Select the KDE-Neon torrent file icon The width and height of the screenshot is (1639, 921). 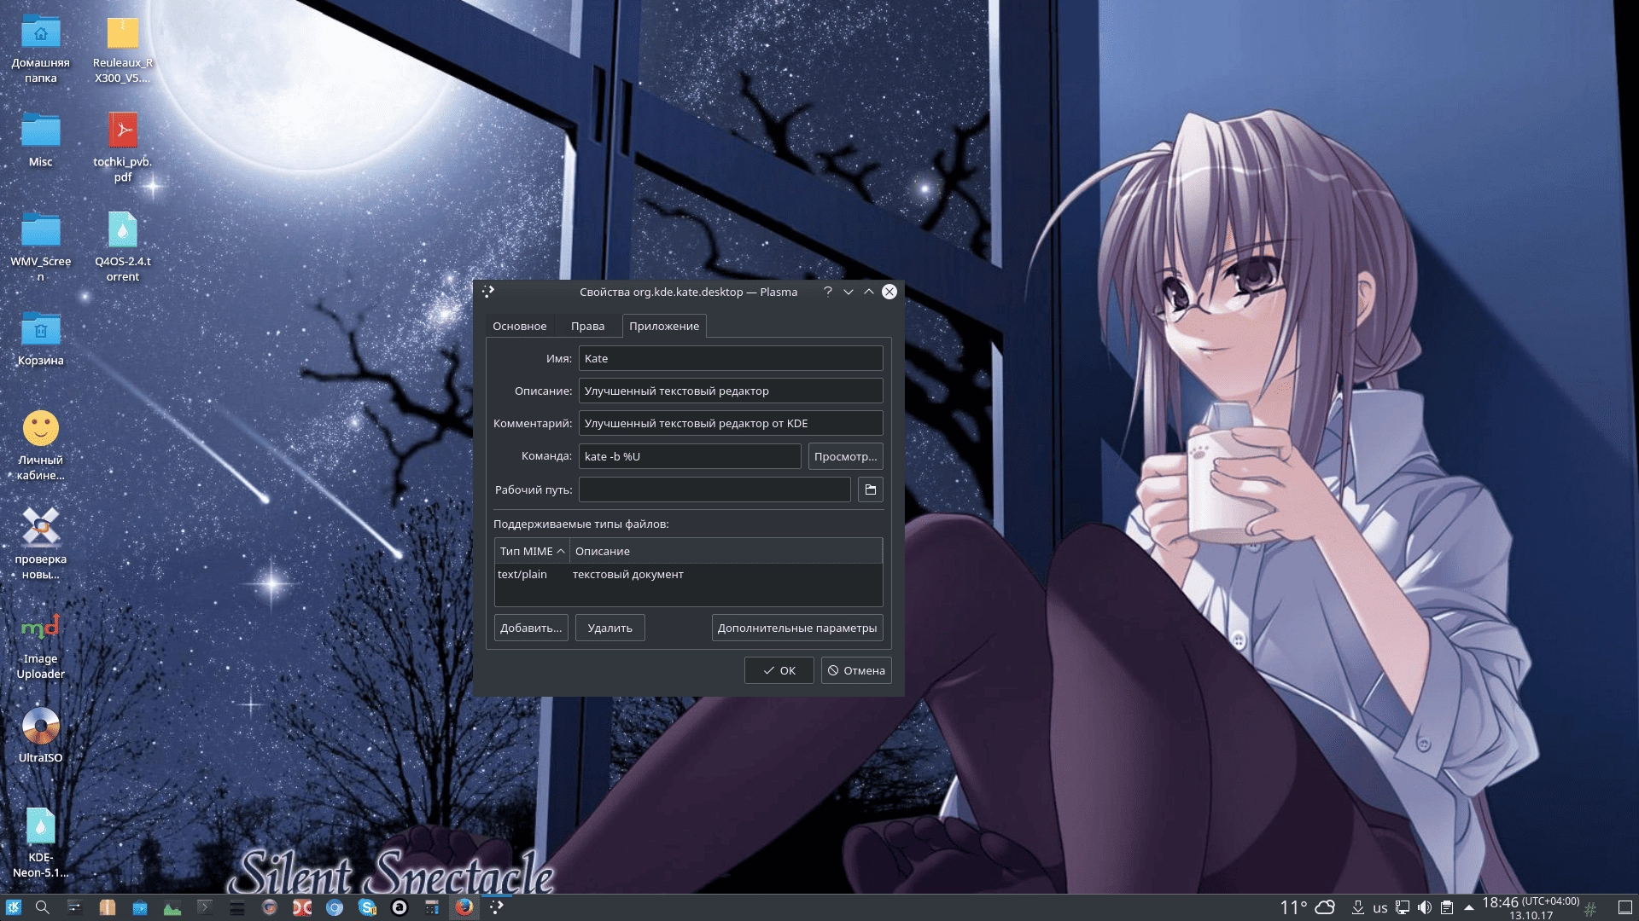click(x=41, y=843)
